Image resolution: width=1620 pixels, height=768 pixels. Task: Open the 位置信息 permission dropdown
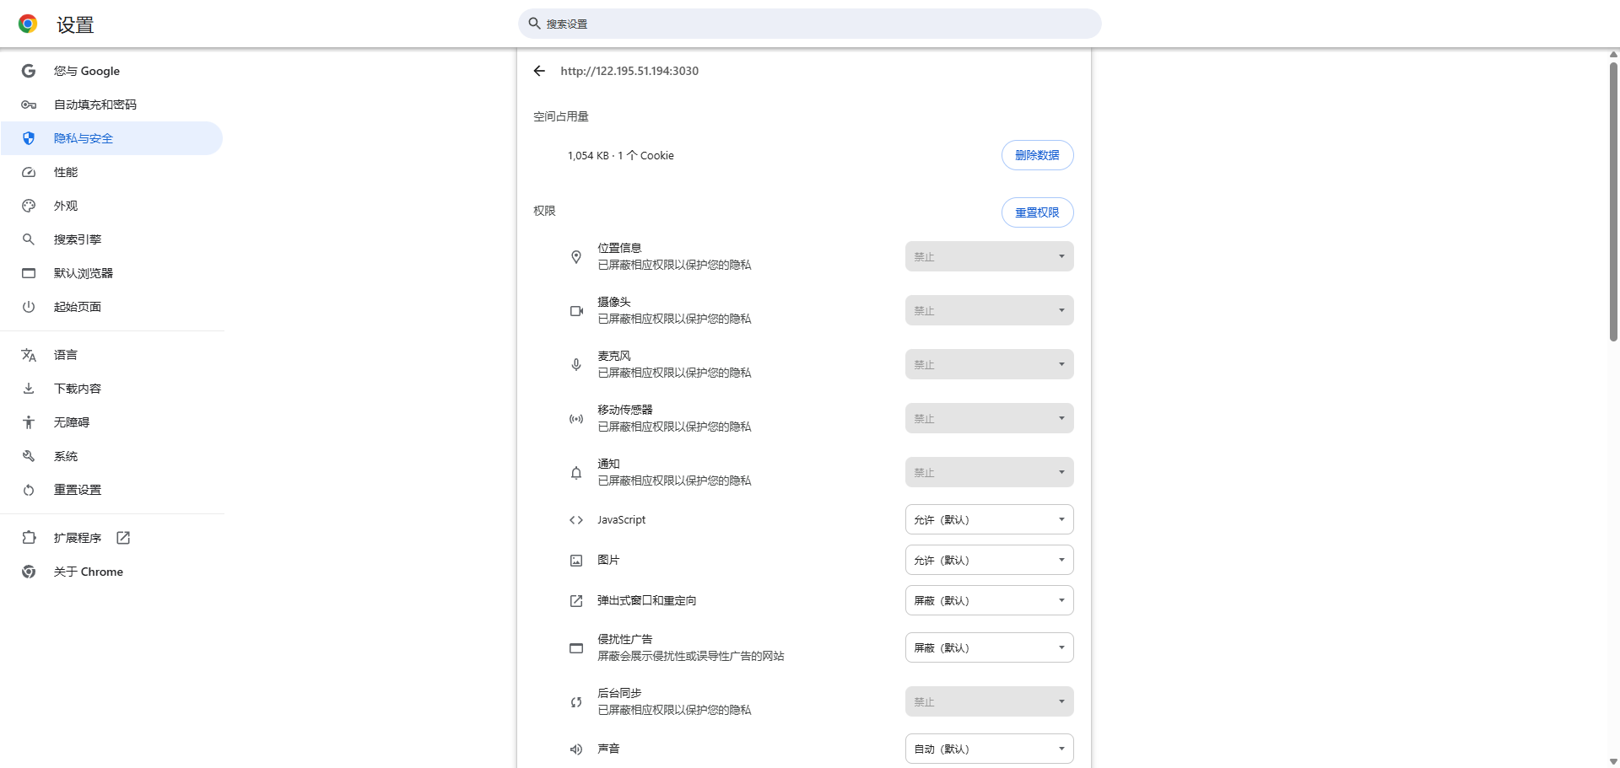click(x=989, y=256)
